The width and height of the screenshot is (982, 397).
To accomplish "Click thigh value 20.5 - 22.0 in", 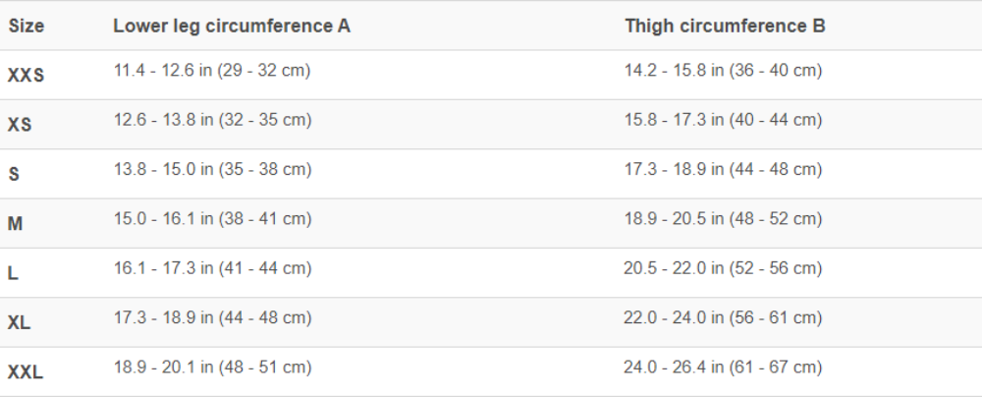I will [723, 268].
